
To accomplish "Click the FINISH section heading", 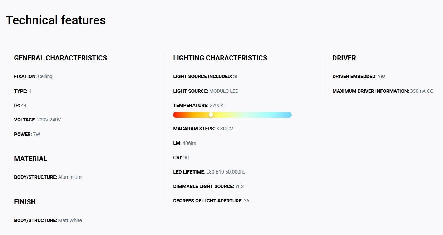I will 25,202.
